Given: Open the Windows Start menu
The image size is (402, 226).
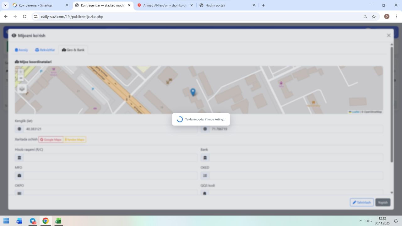Looking at the screenshot, I should coord(6,221).
